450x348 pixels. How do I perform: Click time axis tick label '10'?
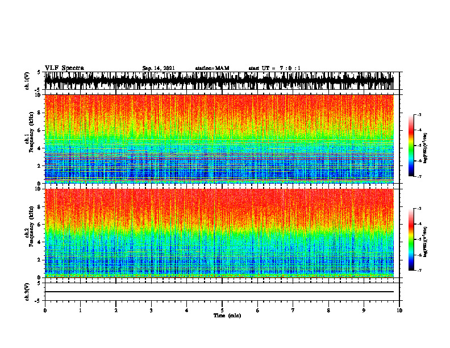399,310
